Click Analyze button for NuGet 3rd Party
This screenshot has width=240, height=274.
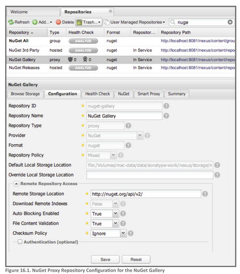pyautogui.click(x=83, y=50)
